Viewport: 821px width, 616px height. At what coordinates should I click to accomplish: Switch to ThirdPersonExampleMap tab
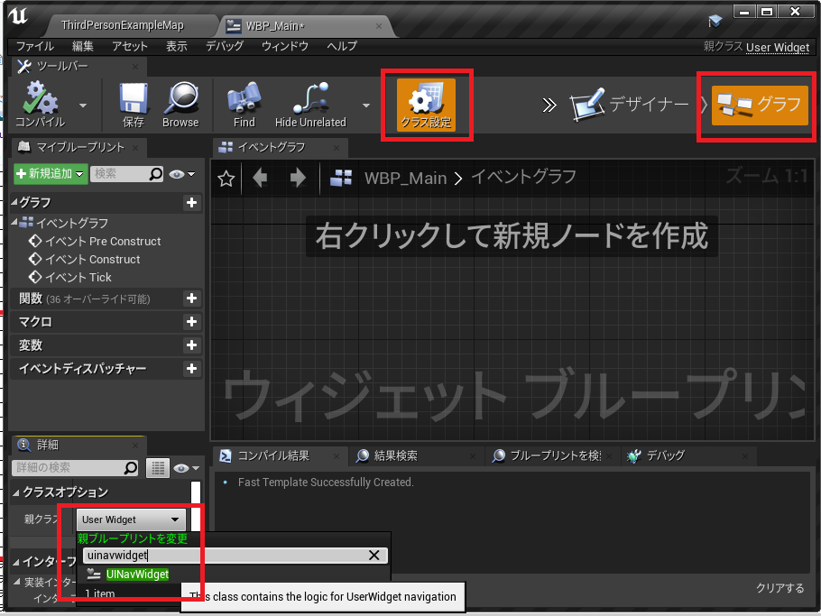pos(123,25)
